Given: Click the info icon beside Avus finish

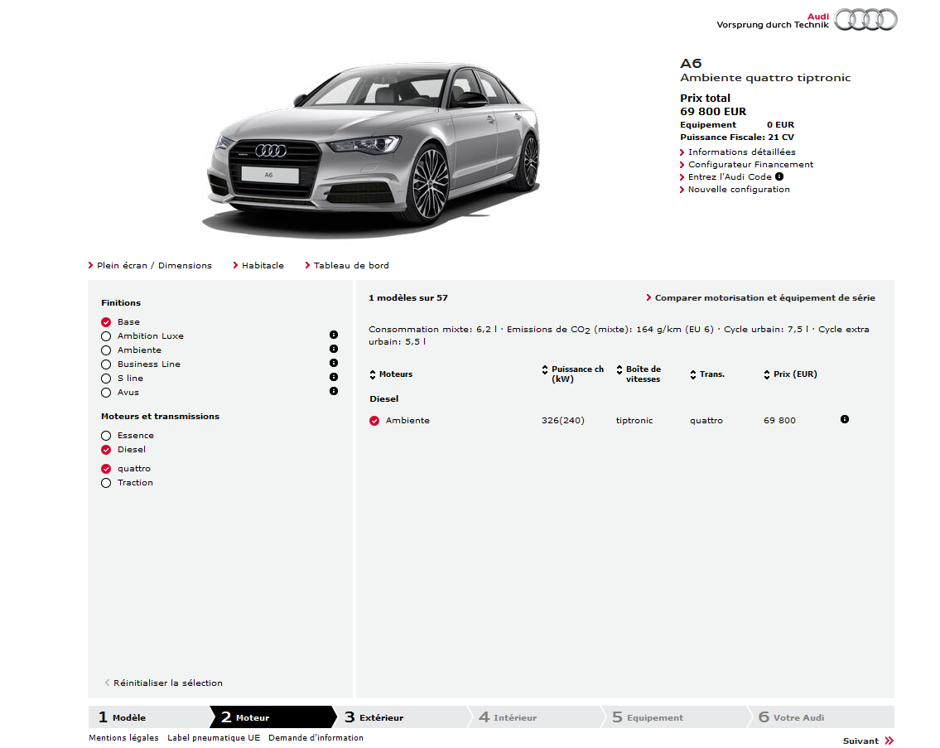Looking at the screenshot, I should pos(334,391).
